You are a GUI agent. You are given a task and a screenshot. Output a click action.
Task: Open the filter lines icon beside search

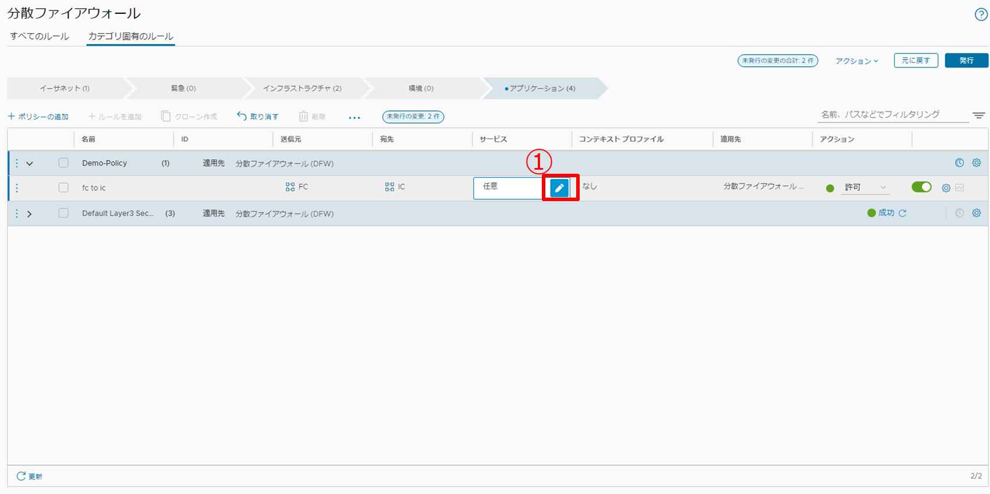coord(978,116)
